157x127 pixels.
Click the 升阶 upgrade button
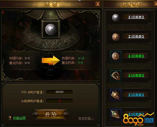(x=51, y=115)
